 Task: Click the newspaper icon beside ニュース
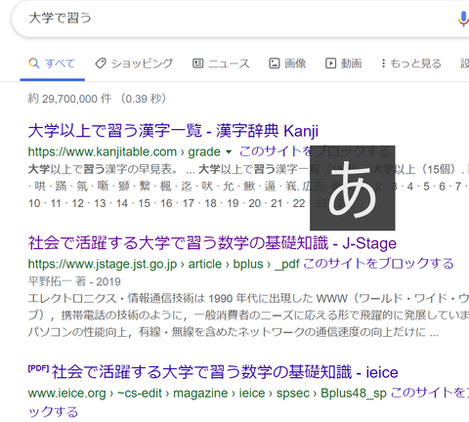coord(197,63)
